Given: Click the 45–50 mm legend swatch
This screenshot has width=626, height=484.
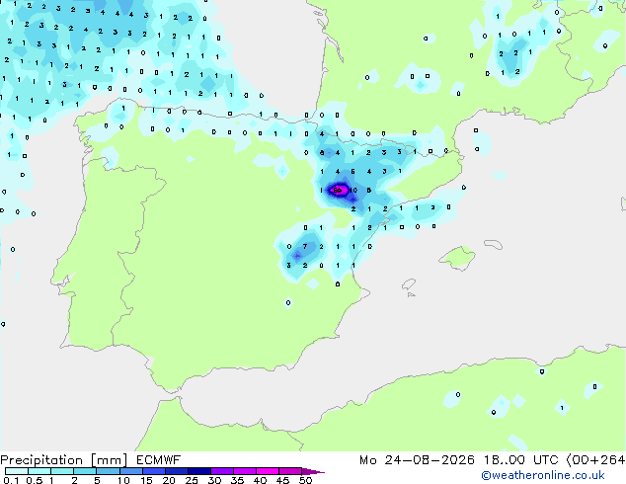Looking at the screenshot, I should 290,471.
